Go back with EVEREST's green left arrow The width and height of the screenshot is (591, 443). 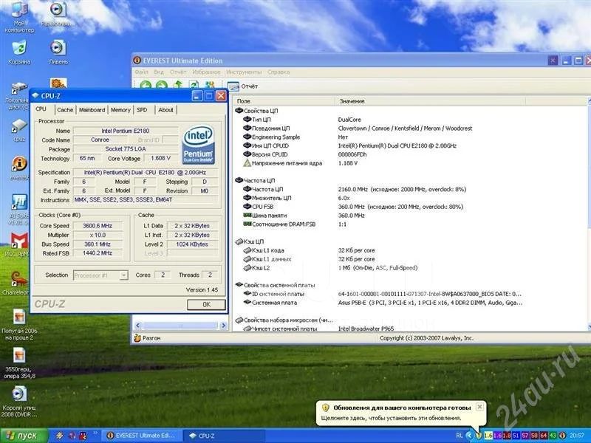[146, 86]
